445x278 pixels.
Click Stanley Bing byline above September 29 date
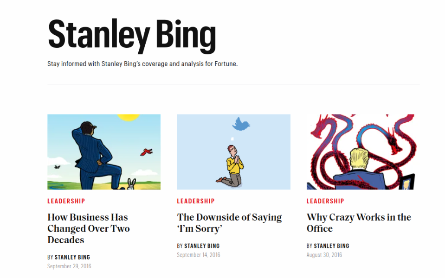tap(72, 257)
